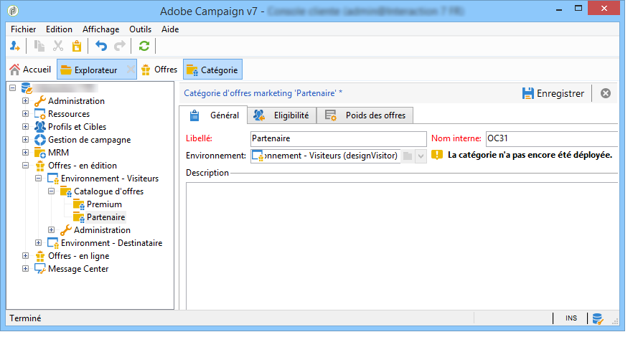Open the Environnement dropdown arrow
Viewport: 638px width, 337px height.
[x=421, y=156]
